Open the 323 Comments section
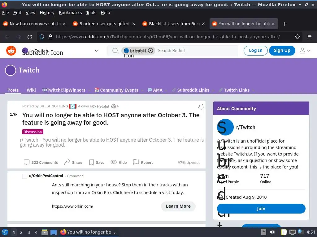317x237 pixels. click(x=41, y=162)
